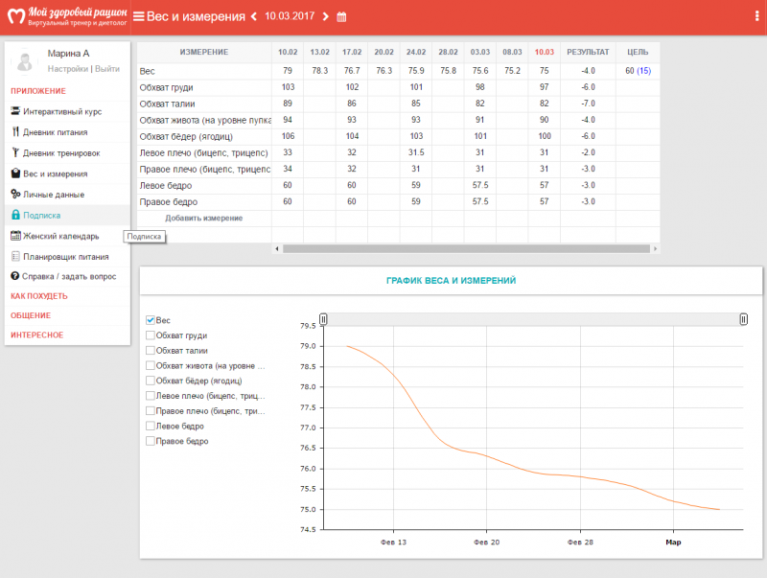
Task: Open Настройки link under user name
Action: [68, 69]
